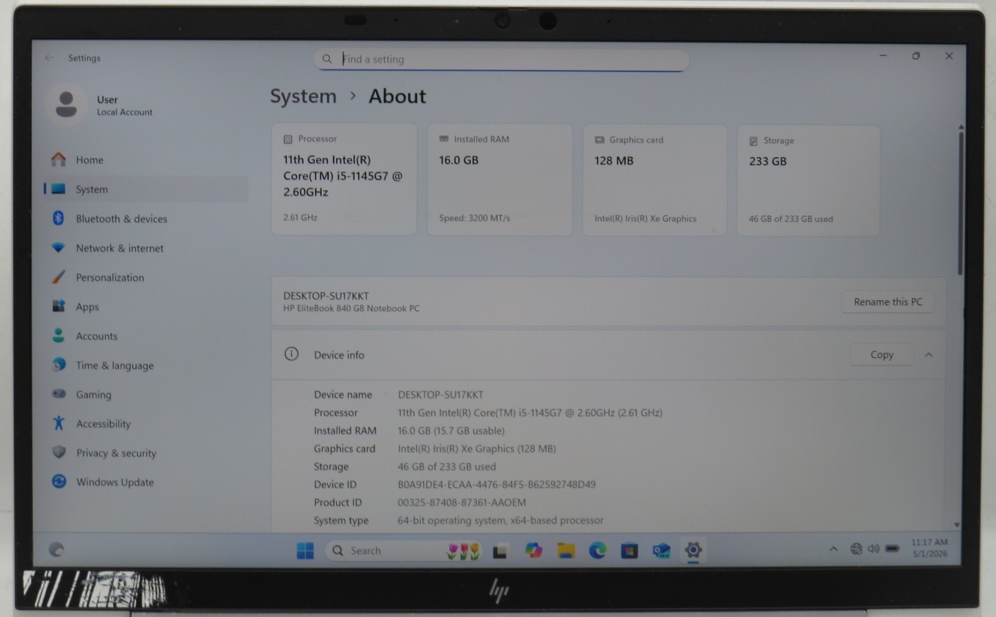Click the Settings gear taskbar icon

[693, 550]
